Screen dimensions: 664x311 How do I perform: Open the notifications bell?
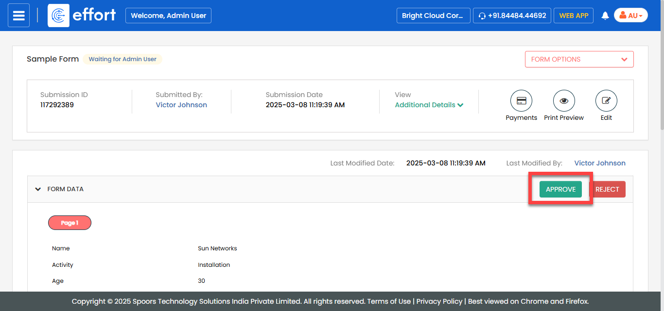[605, 16]
